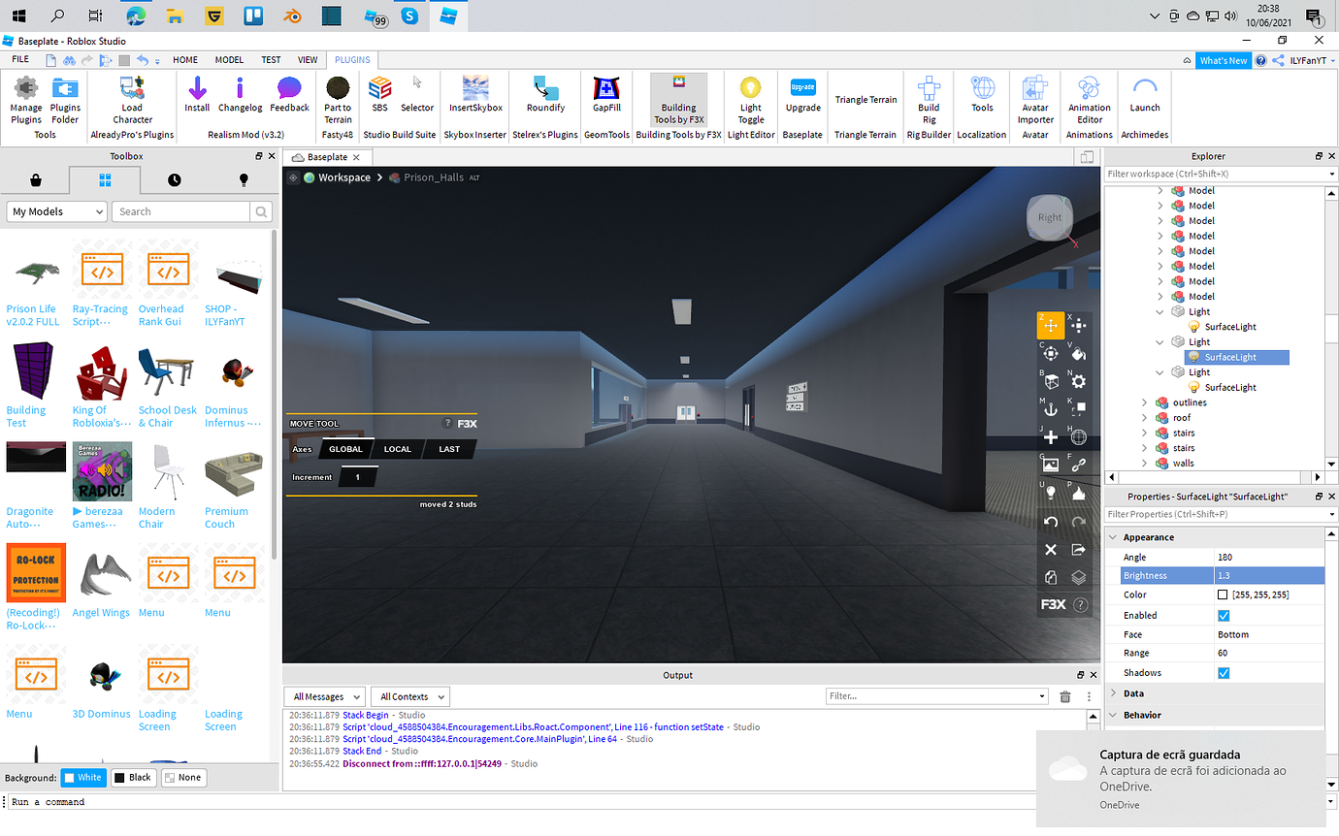This screenshot has width=1339, height=836.
Task: Expand the outlines item in Explorer
Action: (1146, 402)
